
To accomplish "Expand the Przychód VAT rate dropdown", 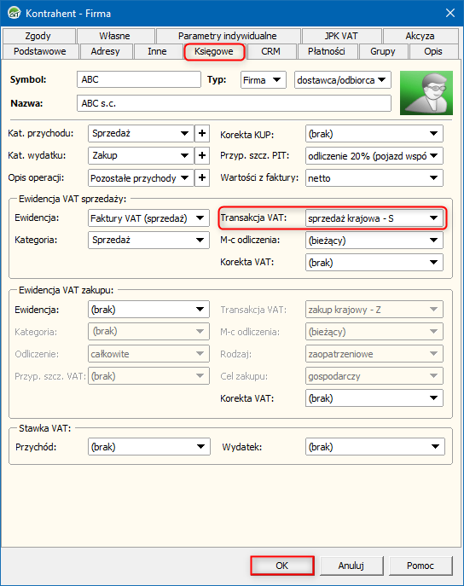I will tap(149, 447).
